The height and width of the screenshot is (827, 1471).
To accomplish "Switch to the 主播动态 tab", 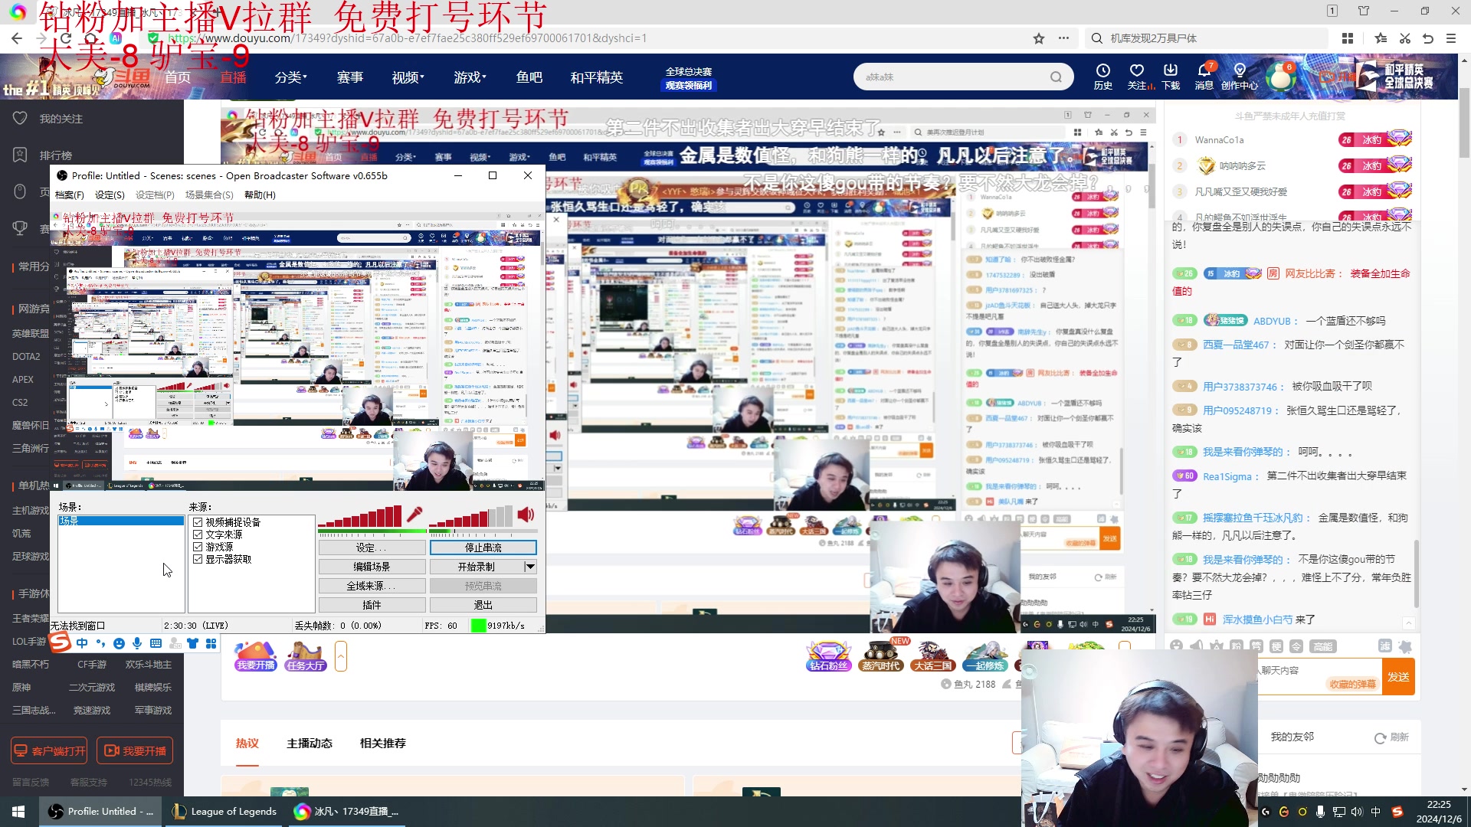I will pos(310,743).
